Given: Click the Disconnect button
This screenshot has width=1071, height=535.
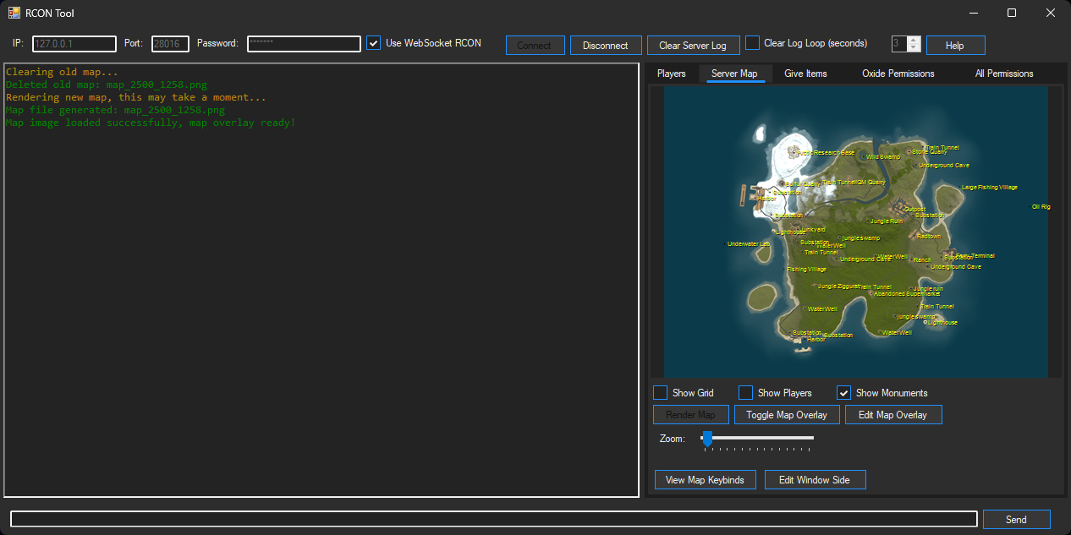Looking at the screenshot, I should click(x=606, y=45).
